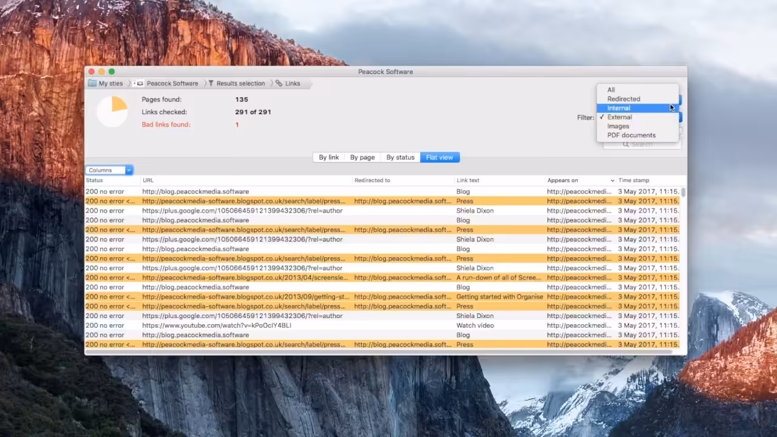Screen dimensions: 777x437
Task: Click the magnifying glass in search field
Action: point(625,144)
